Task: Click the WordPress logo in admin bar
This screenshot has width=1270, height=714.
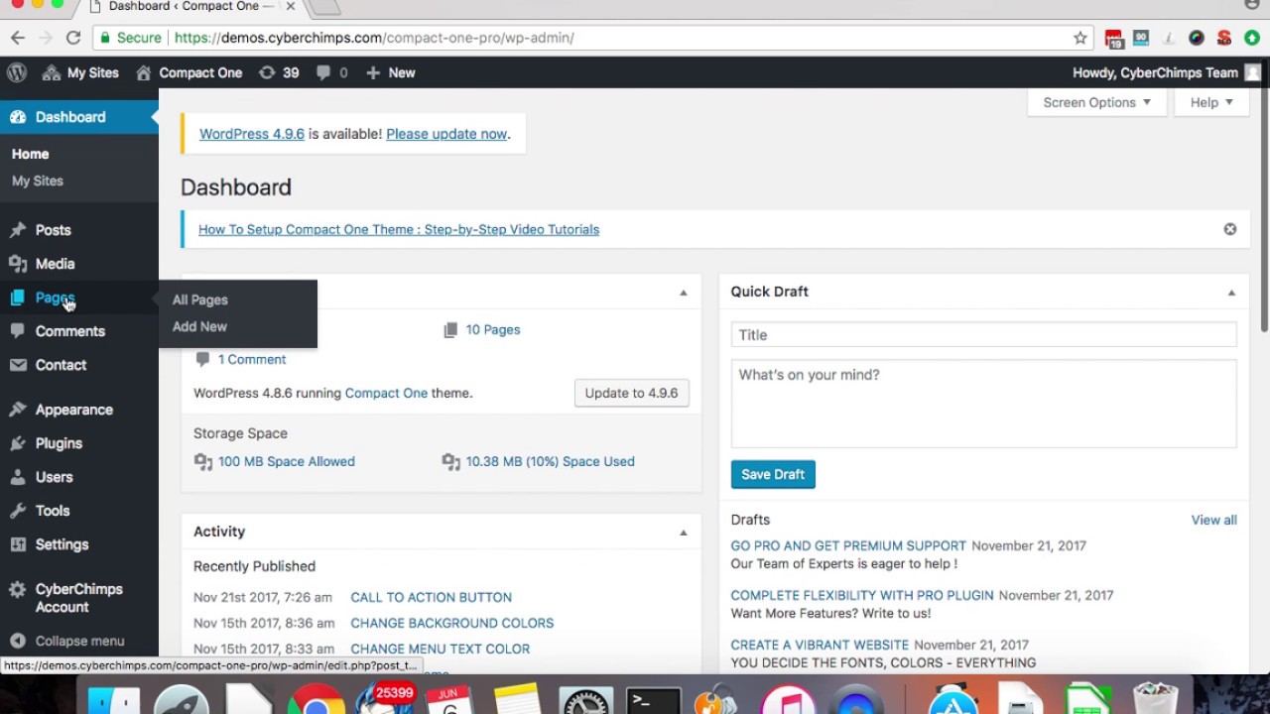Action: [x=17, y=72]
